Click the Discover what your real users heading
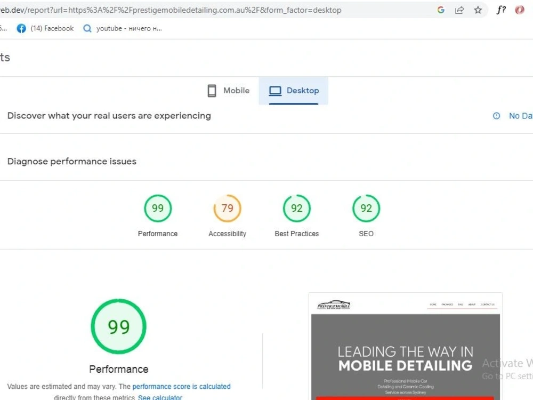 coord(109,116)
